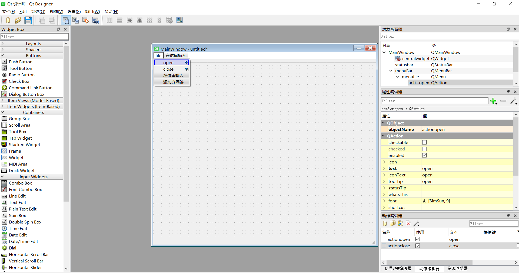Click Paste action icon in action editor
The height and width of the screenshot is (273, 519).
(x=400, y=223)
